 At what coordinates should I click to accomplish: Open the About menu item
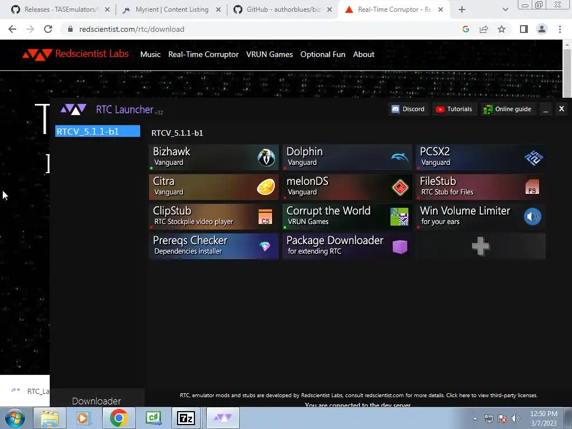click(x=363, y=54)
